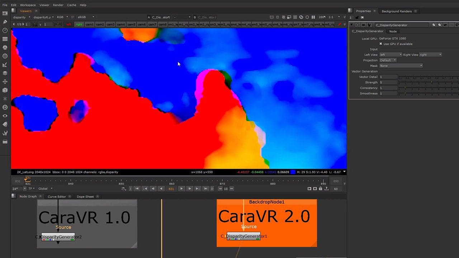The image size is (459, 258).
Task: Click the viewer refresh icon
Action: [301, 17]
